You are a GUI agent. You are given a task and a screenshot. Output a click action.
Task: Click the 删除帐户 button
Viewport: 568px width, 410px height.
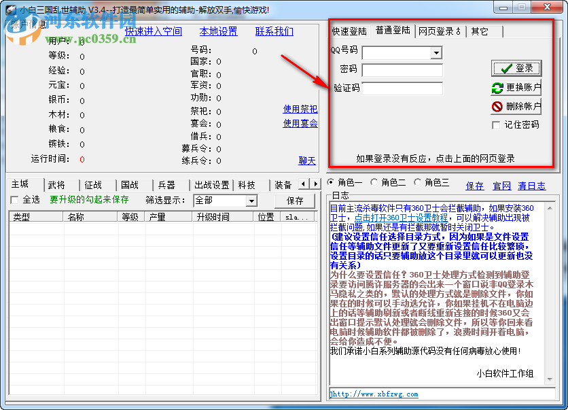516,106
